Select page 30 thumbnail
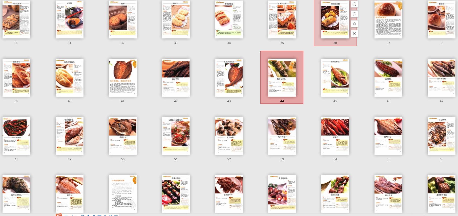 click(16, 19)
